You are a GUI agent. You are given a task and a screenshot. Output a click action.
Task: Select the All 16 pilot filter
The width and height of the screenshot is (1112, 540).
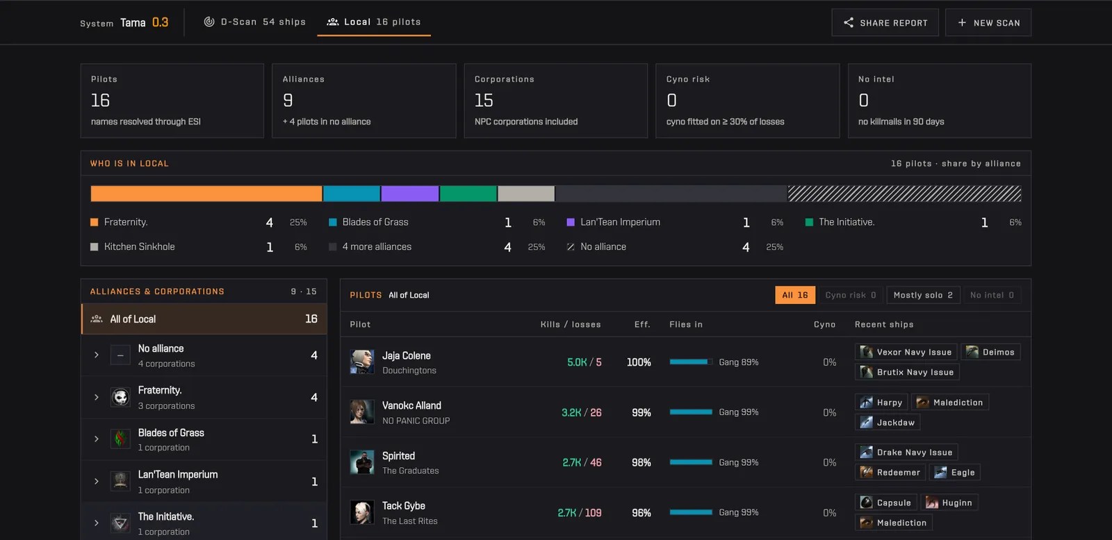coord(795,295)
